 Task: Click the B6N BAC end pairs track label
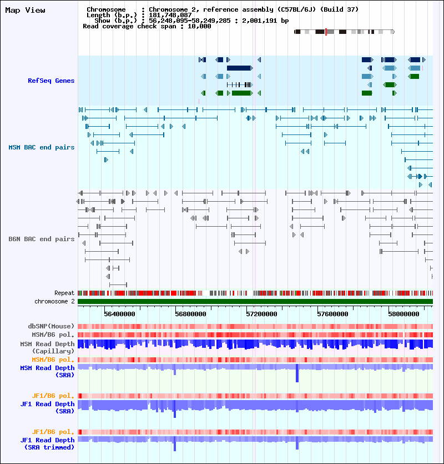pos(42,239)
